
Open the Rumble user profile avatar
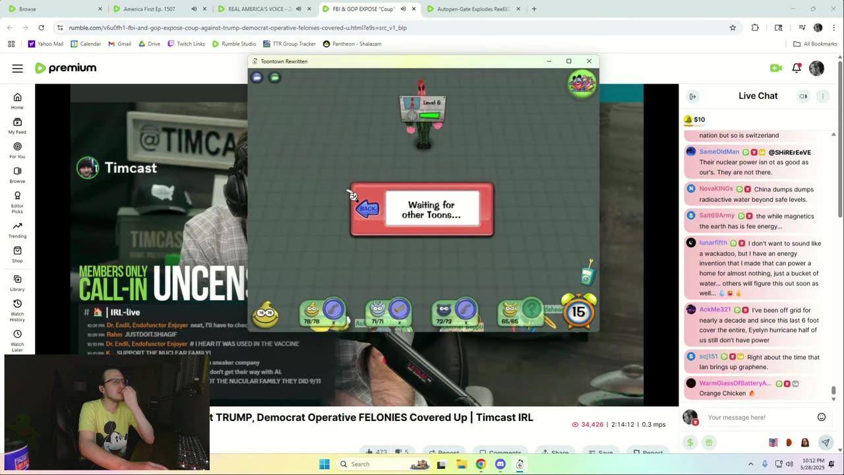pos(816,68)
